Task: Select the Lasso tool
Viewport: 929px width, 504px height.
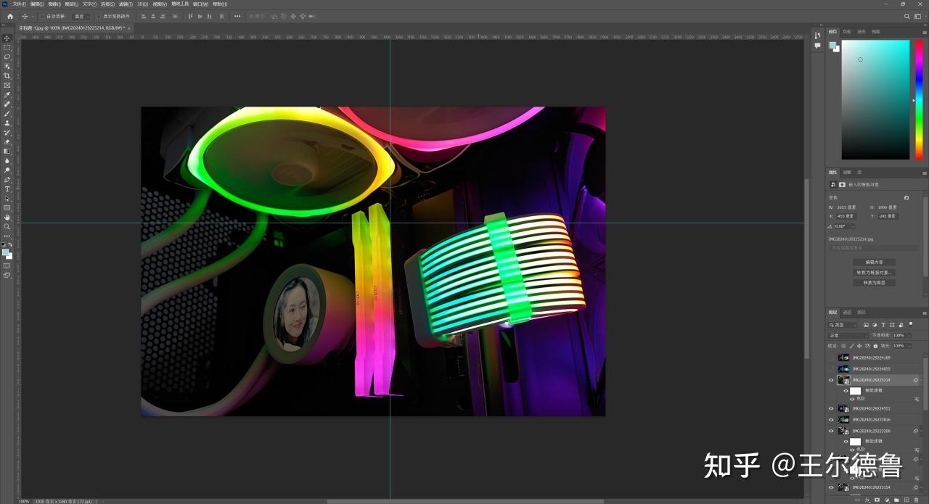Action: tap(7, 57)
